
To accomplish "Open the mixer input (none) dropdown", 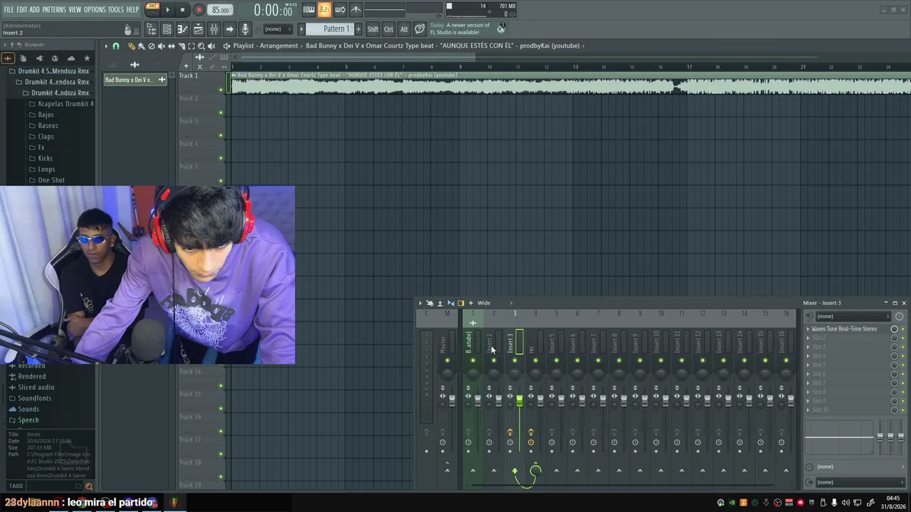I will (x=852, y=316).
